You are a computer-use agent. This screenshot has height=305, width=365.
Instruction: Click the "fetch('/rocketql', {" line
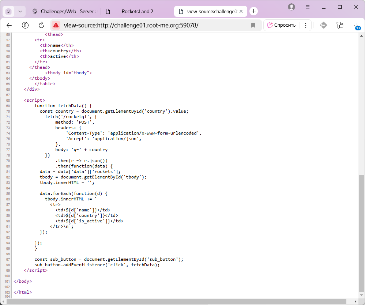[x=71, y=117]
